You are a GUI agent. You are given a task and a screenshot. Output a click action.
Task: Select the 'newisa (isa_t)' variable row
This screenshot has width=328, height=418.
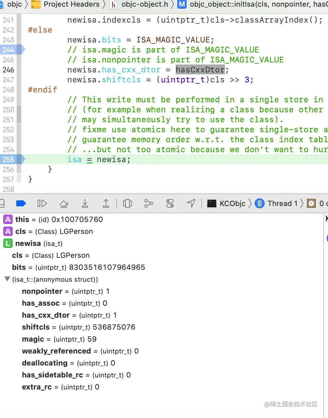click(162, 243)
